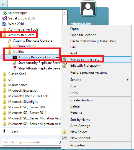This screenshot has width=134, height=150.
Task: Click the Attunity Replicate Command Line icon
Action: pyautogui.click(x=15, y=57)
